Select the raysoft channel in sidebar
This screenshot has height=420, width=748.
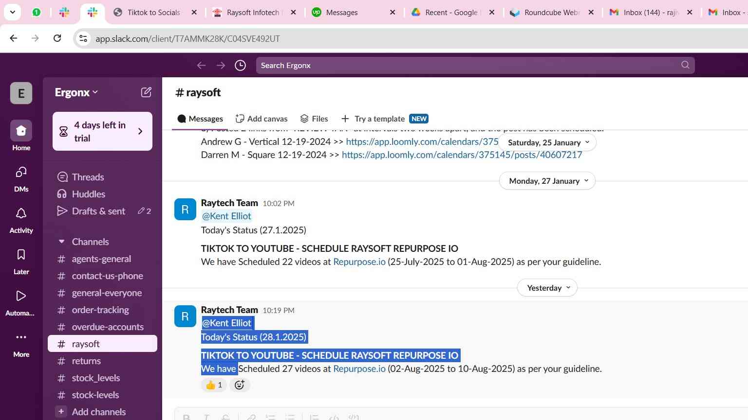tap(102, 344)
